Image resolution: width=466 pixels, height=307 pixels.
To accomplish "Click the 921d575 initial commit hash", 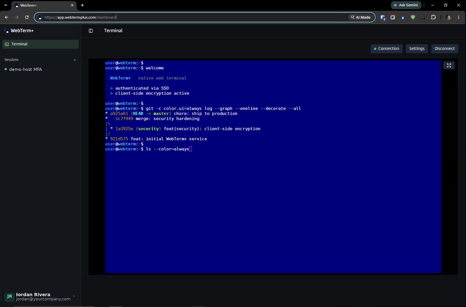I will click(x=119, y=139).
